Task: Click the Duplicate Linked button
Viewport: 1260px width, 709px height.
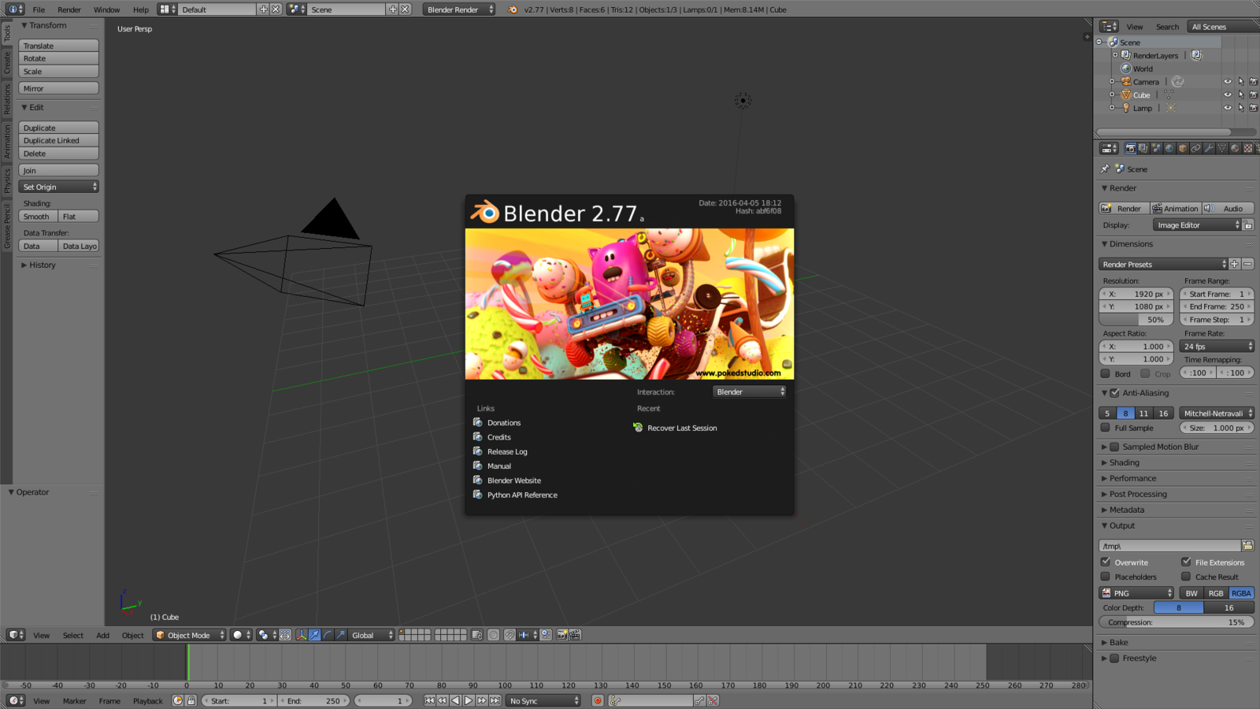Action: click(x=59, y=140)
